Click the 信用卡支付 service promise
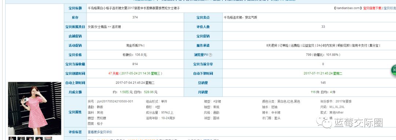396x140 pixels. pyautogui.click(x=359, y=46)
